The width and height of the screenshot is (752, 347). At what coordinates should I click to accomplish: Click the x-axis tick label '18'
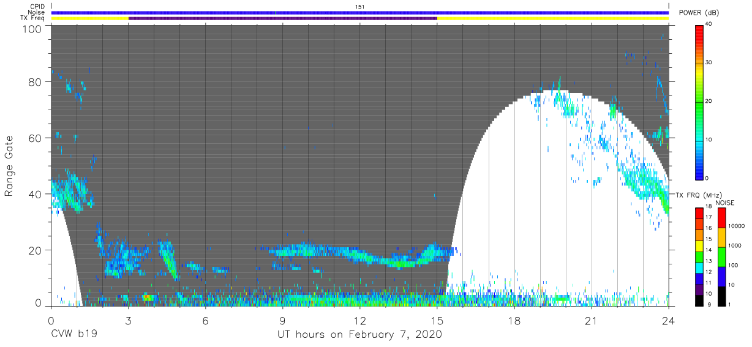(514, 321)
